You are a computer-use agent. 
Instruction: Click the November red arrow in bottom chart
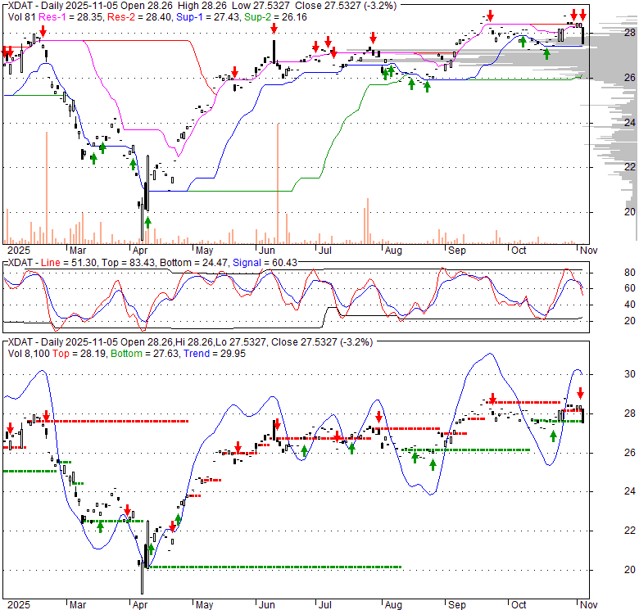[x=580, y=394]
